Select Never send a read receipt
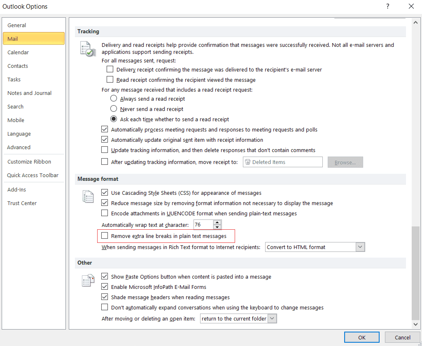This screenshot has height=346, width=422. coord(114,109)
